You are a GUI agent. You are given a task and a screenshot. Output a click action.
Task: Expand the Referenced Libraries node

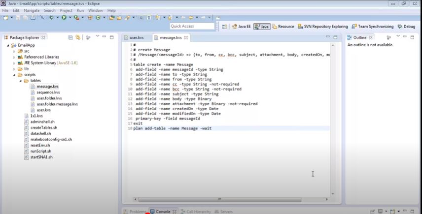14,57
